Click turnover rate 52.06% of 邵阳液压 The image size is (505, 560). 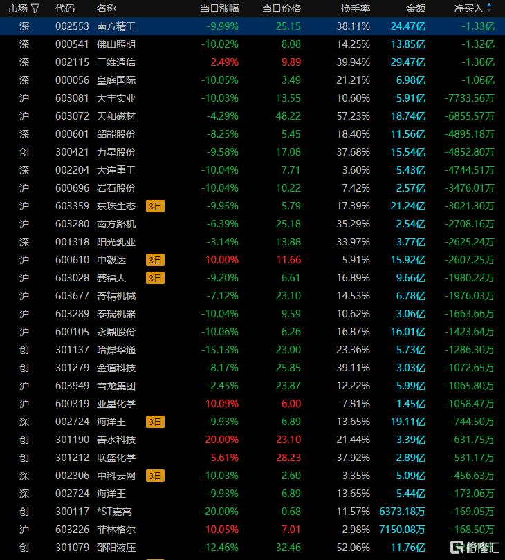[353, 548]
